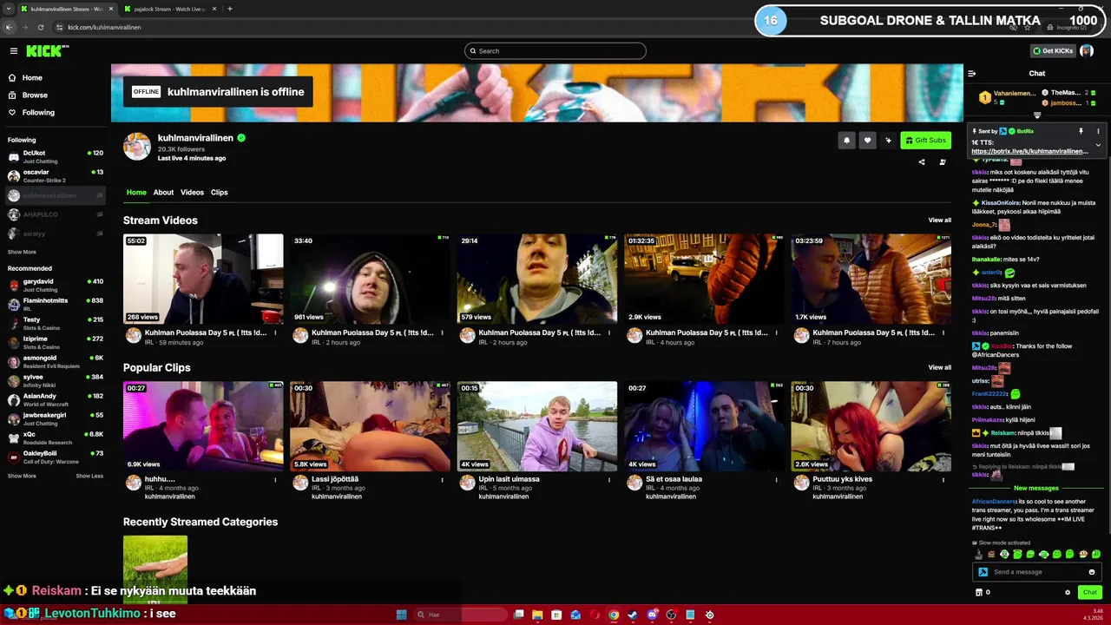
Task: Unpin the pinned BotRix message with the pin icon
Action: (x=1081, y=131)
